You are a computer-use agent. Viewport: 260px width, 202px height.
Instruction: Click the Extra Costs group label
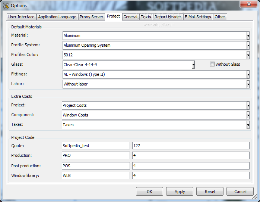[x=22, y=96]
